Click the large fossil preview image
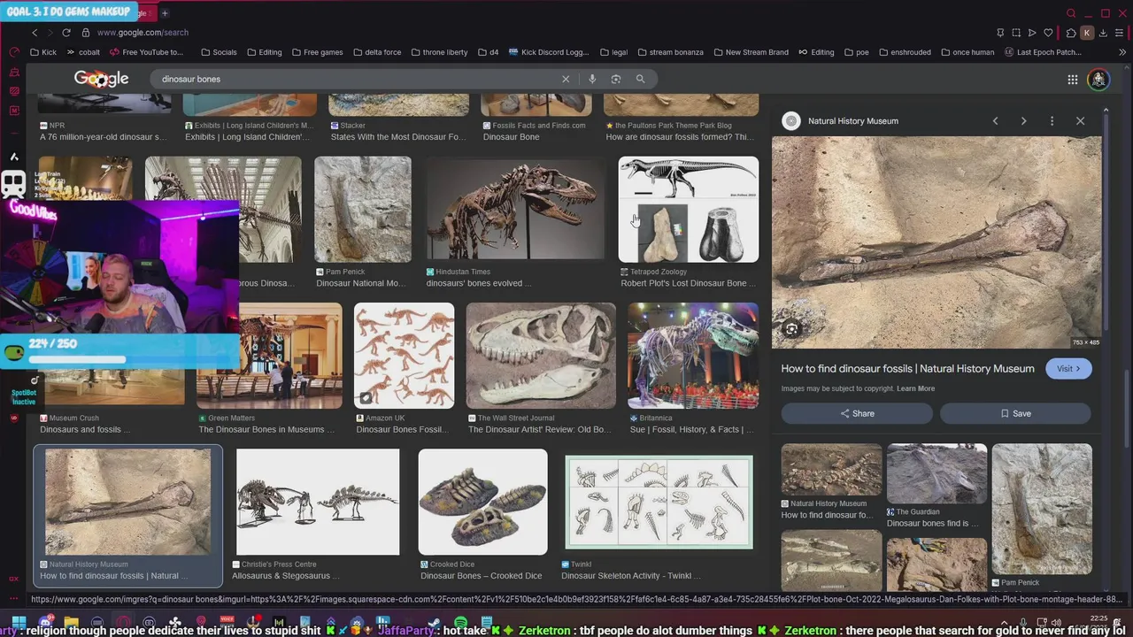This screenshot has height=637, width=1133. pyautogui.click(x=936, y=242)
